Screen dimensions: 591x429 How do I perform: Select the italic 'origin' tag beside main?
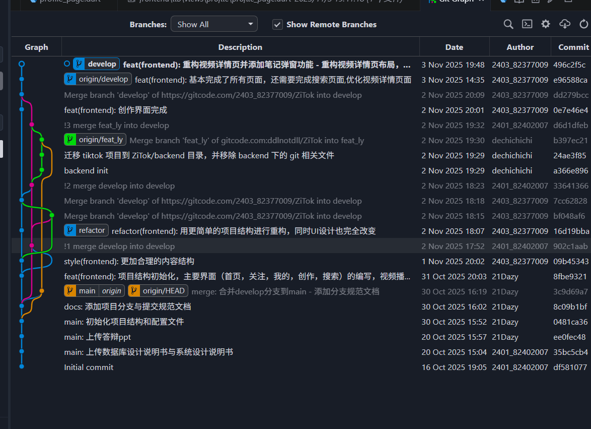pos(112,291)
